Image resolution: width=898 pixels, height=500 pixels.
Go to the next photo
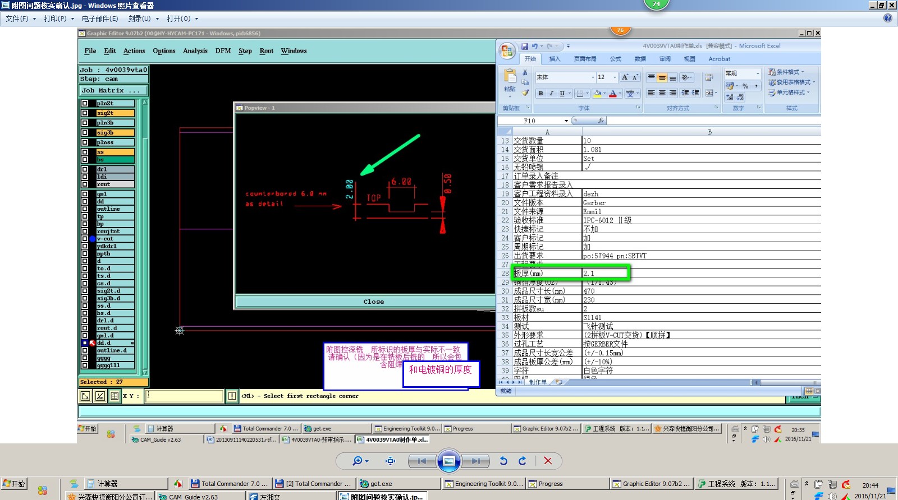point(476,461)
